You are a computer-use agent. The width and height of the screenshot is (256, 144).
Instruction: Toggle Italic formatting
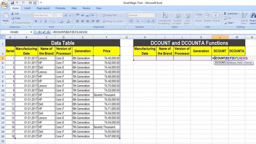click(41, 21)
